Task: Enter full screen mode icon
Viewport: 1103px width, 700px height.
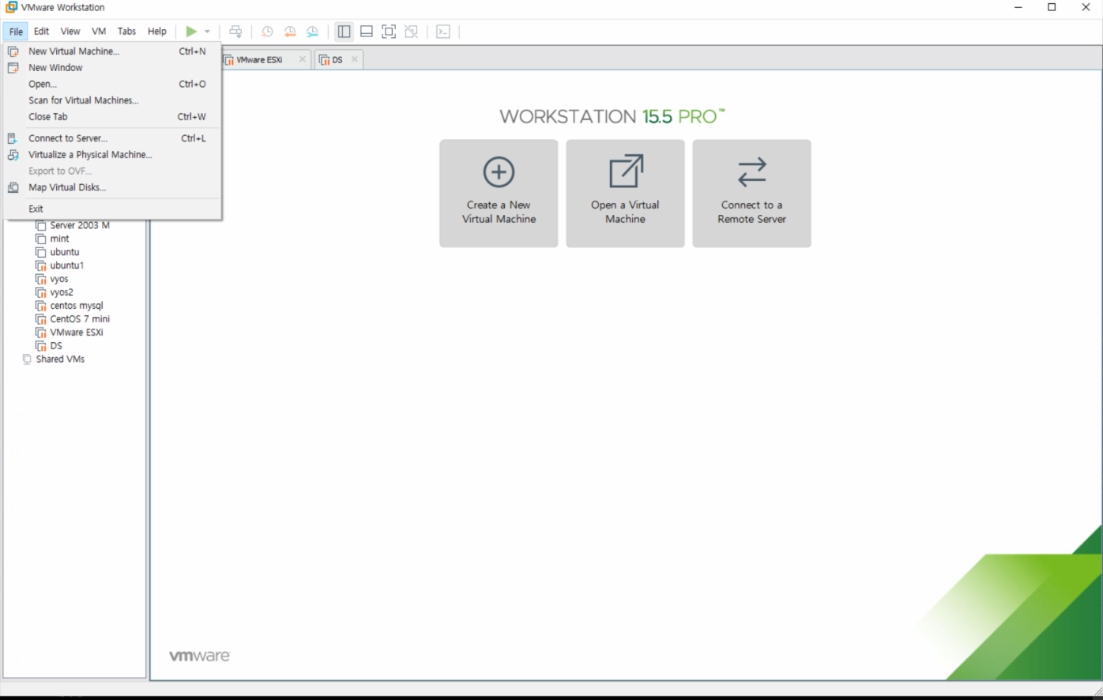Action: 389,32
